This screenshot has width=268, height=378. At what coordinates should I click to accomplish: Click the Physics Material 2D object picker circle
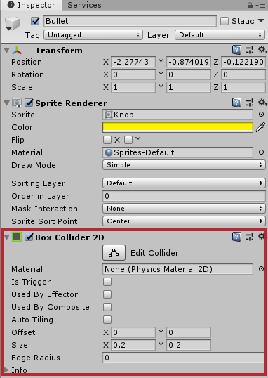261,269
